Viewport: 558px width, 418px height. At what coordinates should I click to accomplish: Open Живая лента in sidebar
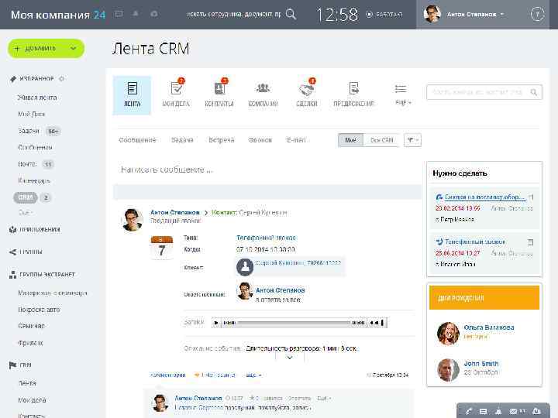(37, 98)
